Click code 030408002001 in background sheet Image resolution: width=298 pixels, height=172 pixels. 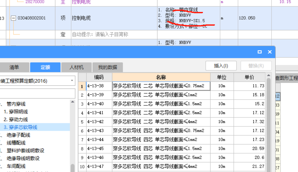tap(31, 18)
